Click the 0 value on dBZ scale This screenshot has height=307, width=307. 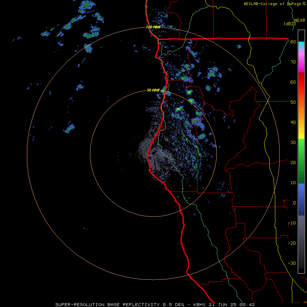pos(294,203)
